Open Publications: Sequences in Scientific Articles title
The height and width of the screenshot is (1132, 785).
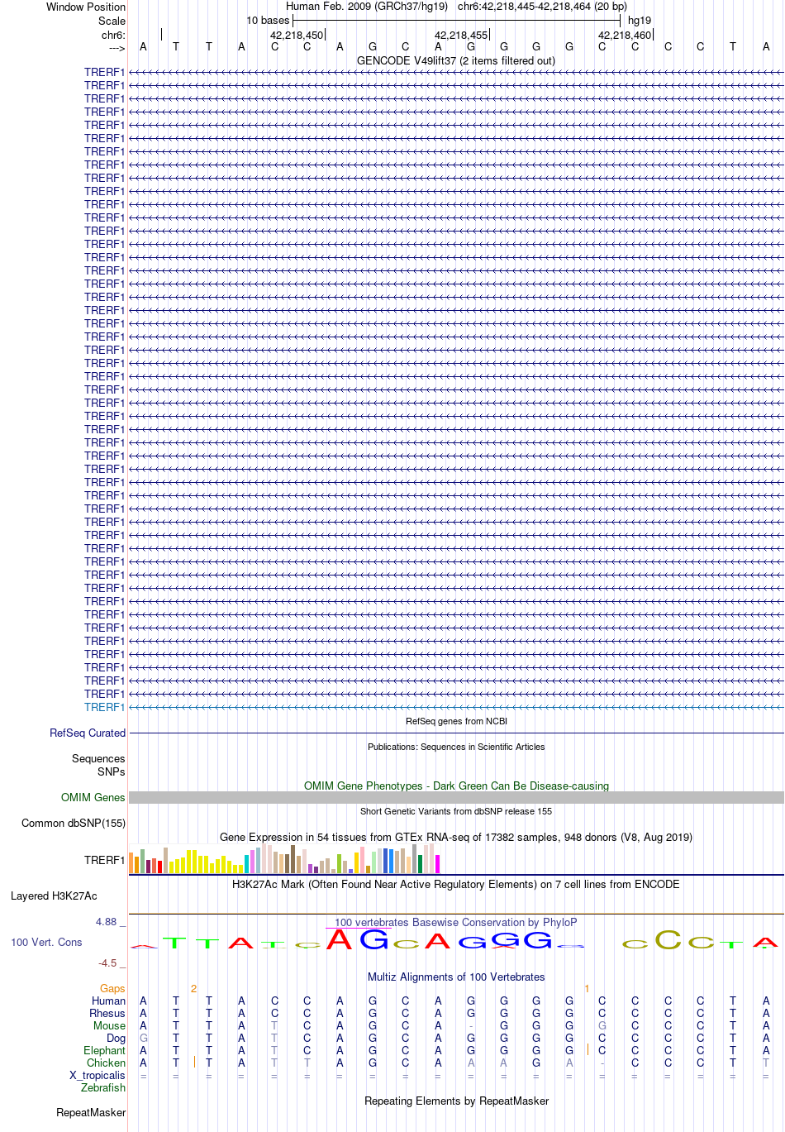(456, 747)
